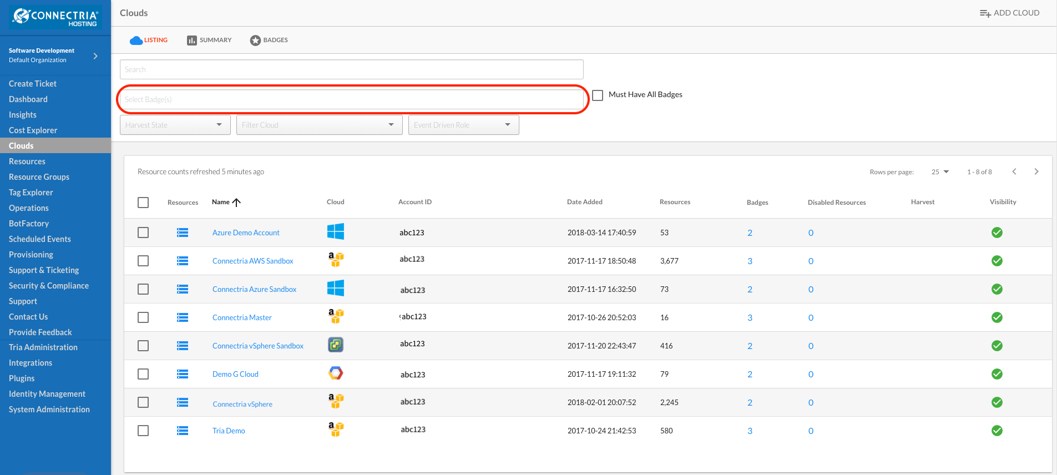1057x475 pixels.
Task: Click the vSphere icon for Connectria vSphere Sandbox
Action: coord(336,345)
